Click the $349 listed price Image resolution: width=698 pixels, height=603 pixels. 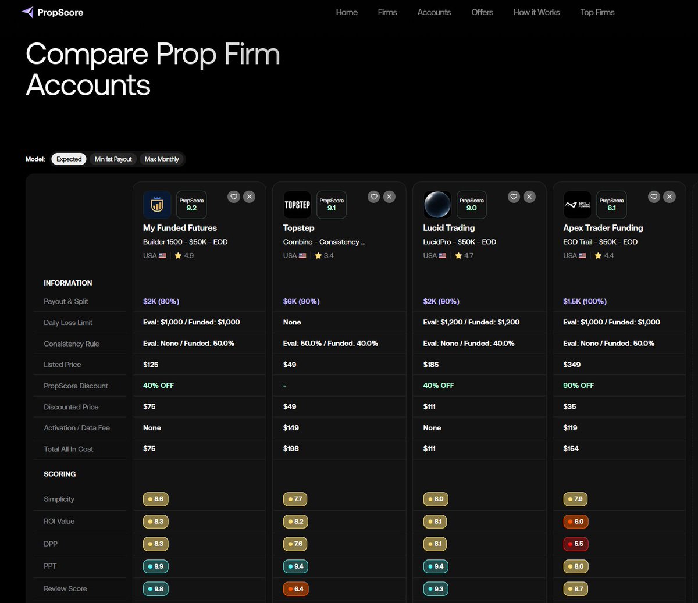572,365
